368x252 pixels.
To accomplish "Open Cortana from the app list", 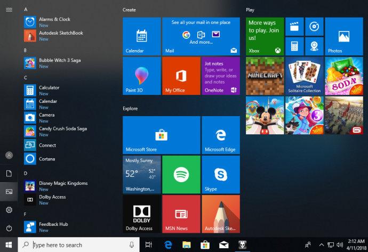I will tap(68, 159).
